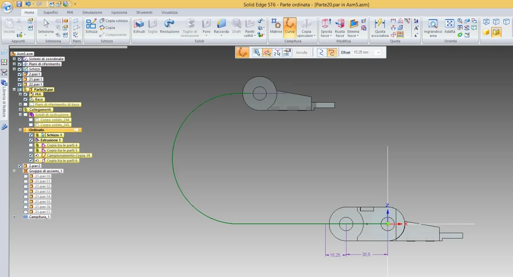This screenshot has height=277, width=513.
Task: Open the Offset value dropdown
Action: point(378,52)
